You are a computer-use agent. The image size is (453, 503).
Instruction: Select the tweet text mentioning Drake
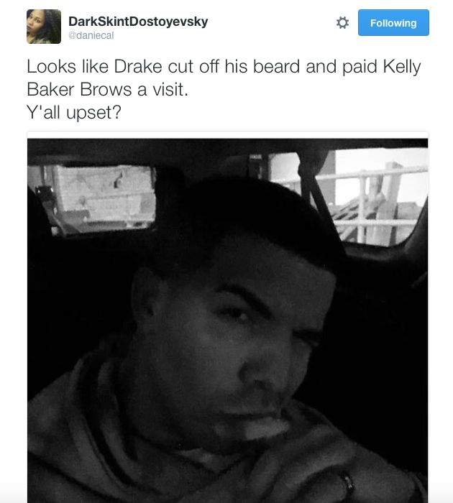[224, 89]
